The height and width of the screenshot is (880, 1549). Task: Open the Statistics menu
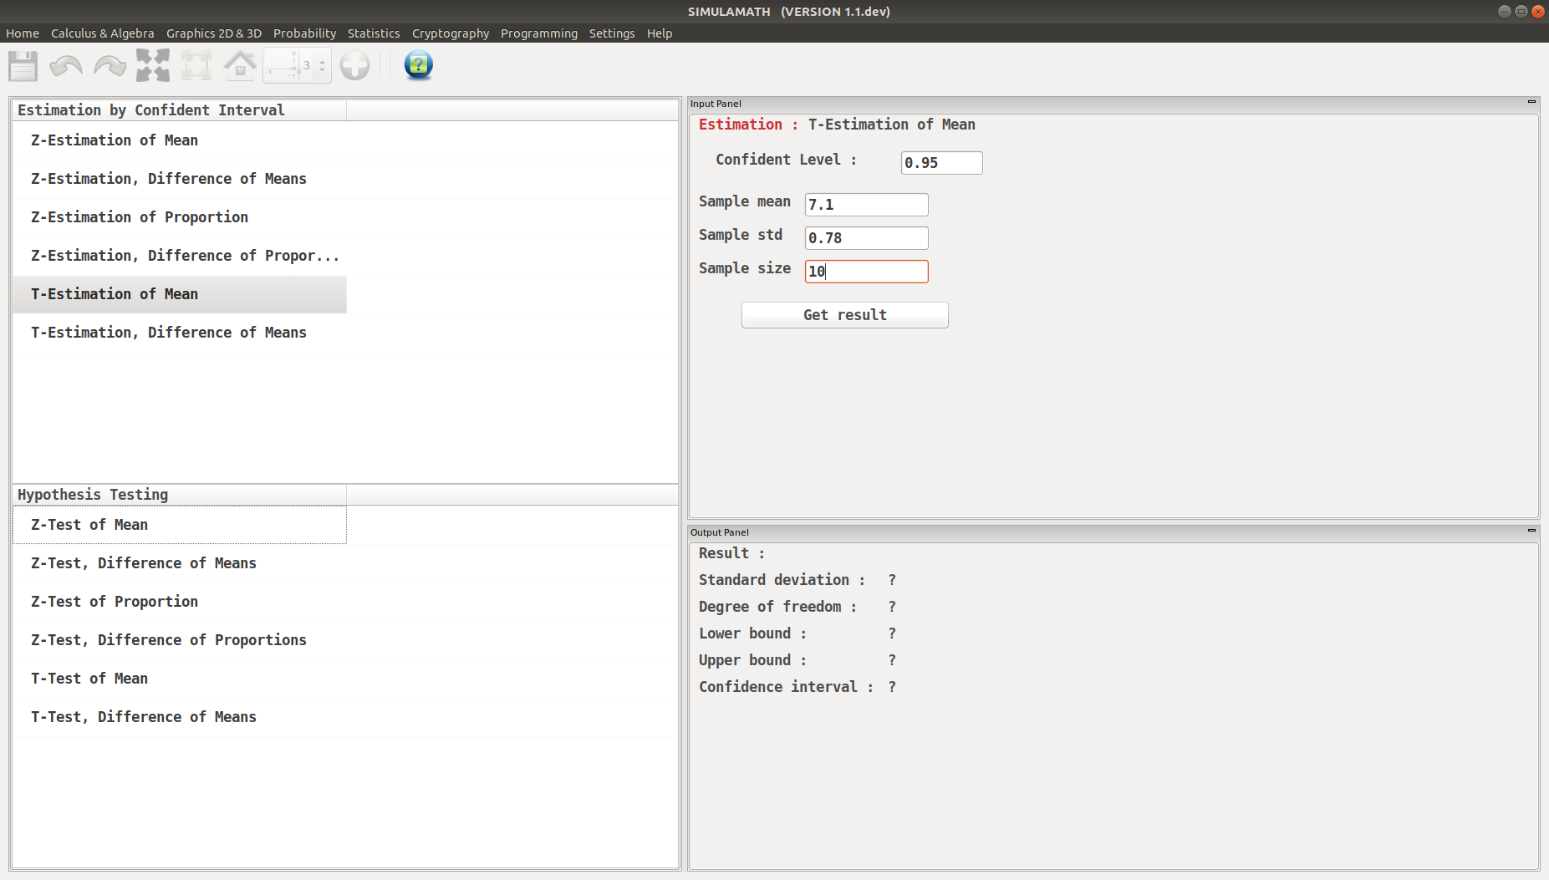pyautogui.click(x=374, y=33)
